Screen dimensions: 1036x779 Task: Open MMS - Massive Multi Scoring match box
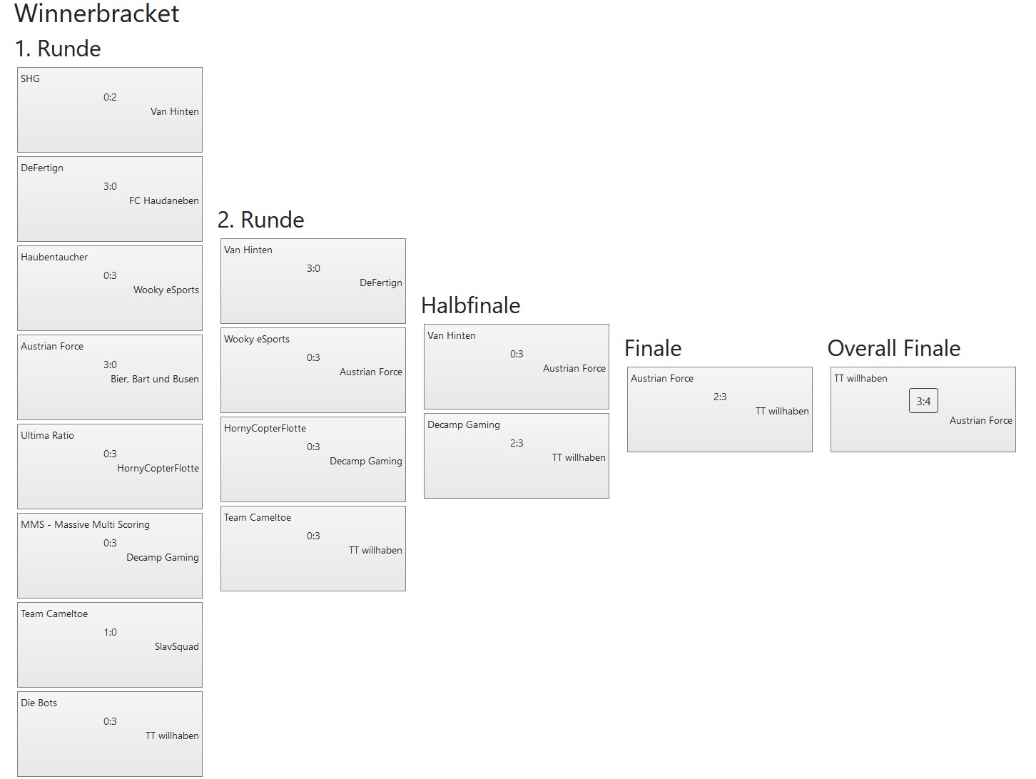pos(109,556)
